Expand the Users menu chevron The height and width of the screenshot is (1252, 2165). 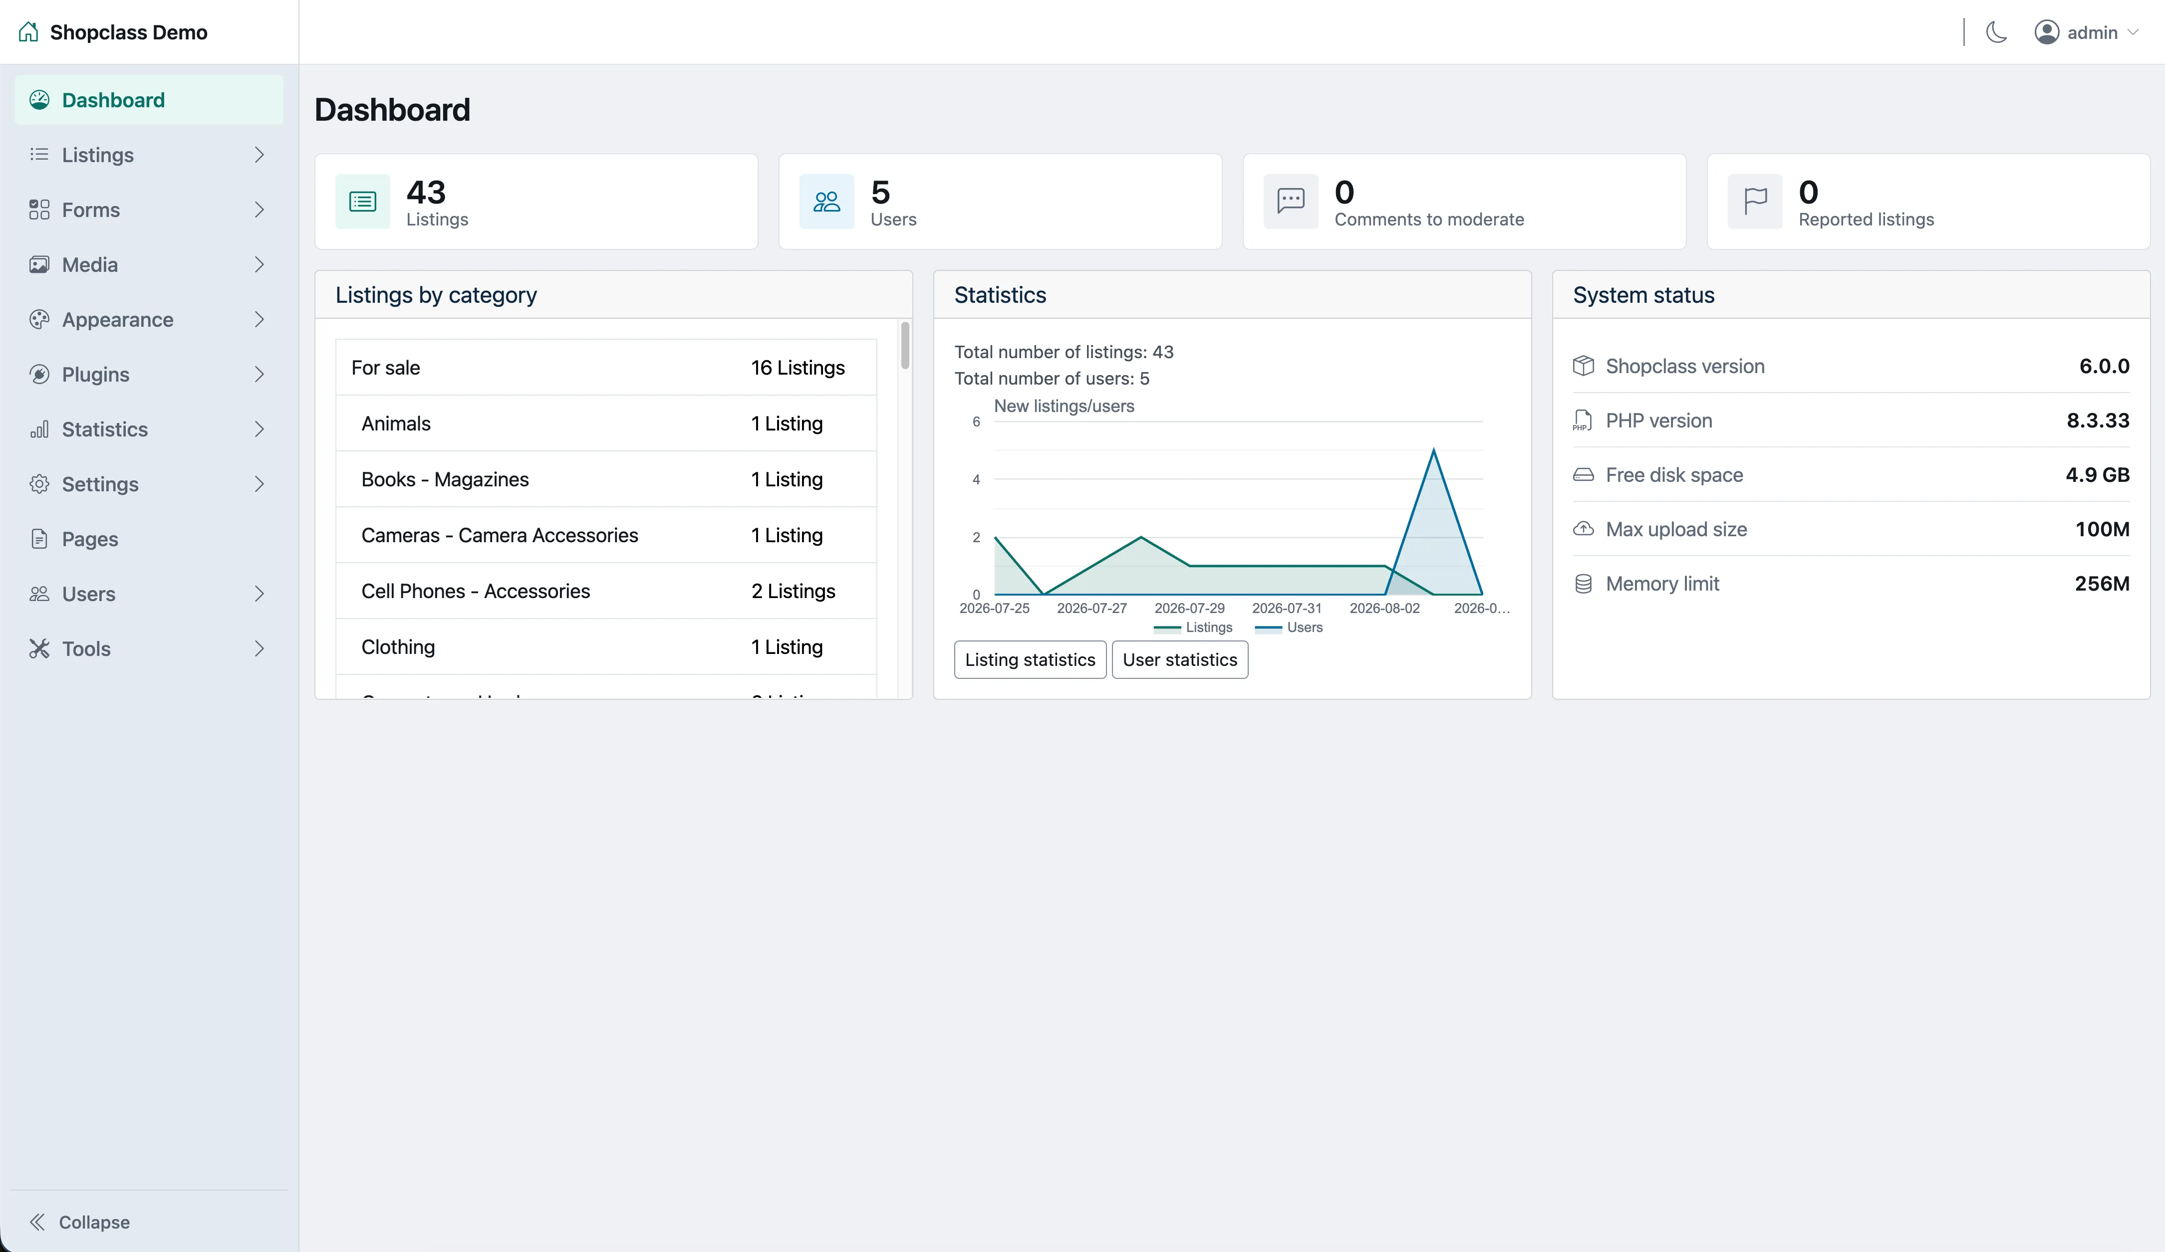(x=259, y=594)
